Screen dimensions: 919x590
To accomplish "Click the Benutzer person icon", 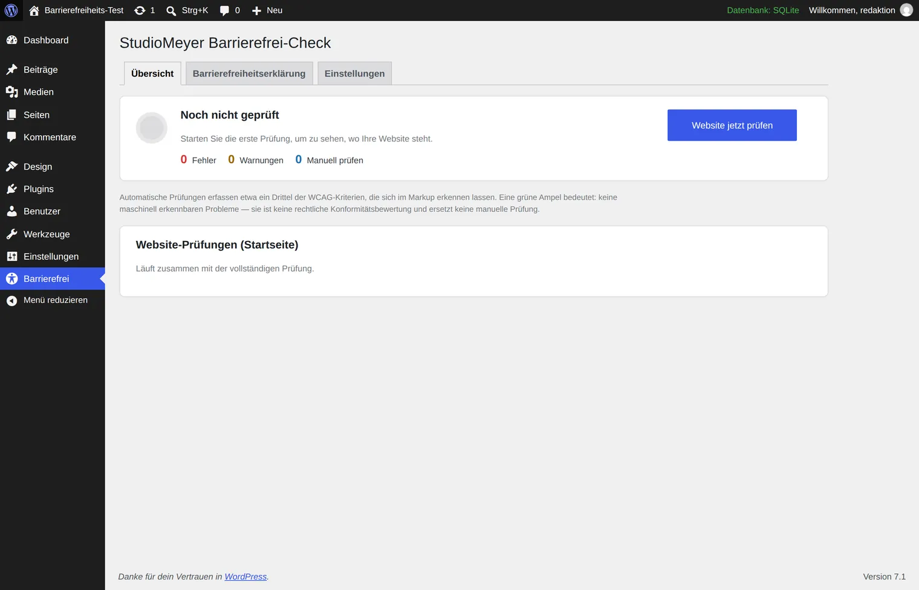I will [x=11, y=211].
